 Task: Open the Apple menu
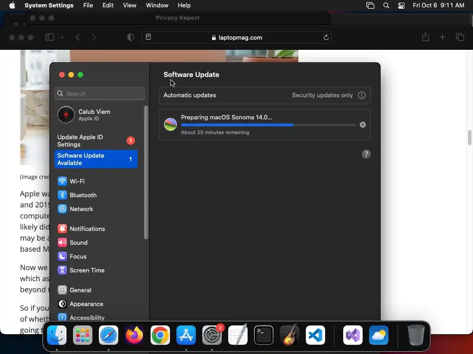12,6
